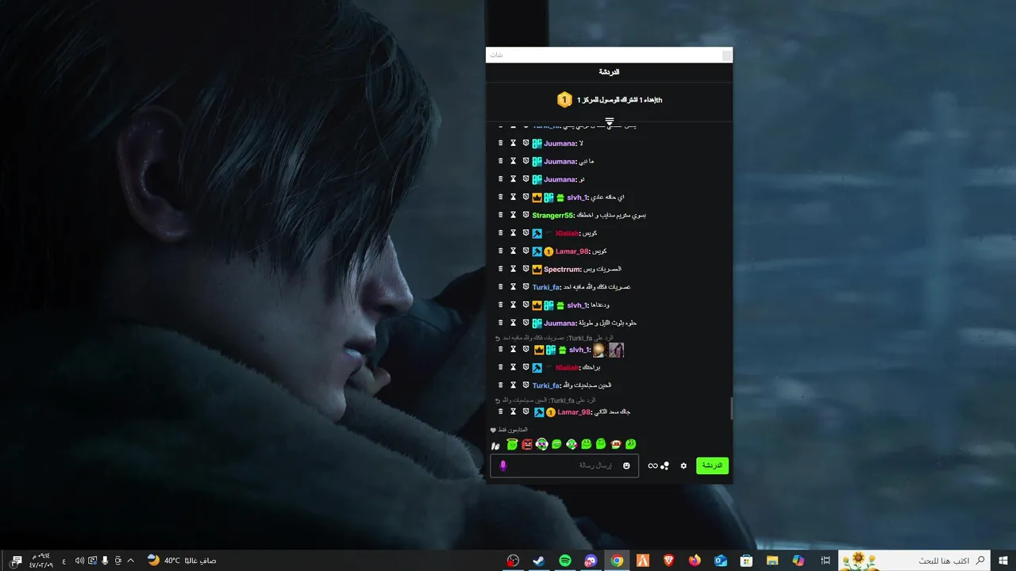Open IGaliah's name on the "براحتك" message
The image size is (1016, 571).
pos(568,367)
